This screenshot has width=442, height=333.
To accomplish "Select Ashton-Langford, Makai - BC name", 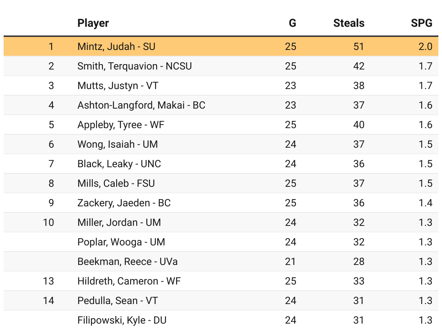I will point(141,105).
